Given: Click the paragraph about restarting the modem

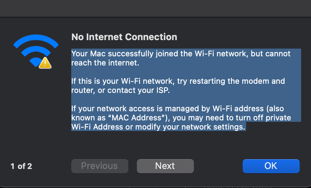Looking at the screenshot, I should pos(178,86).
